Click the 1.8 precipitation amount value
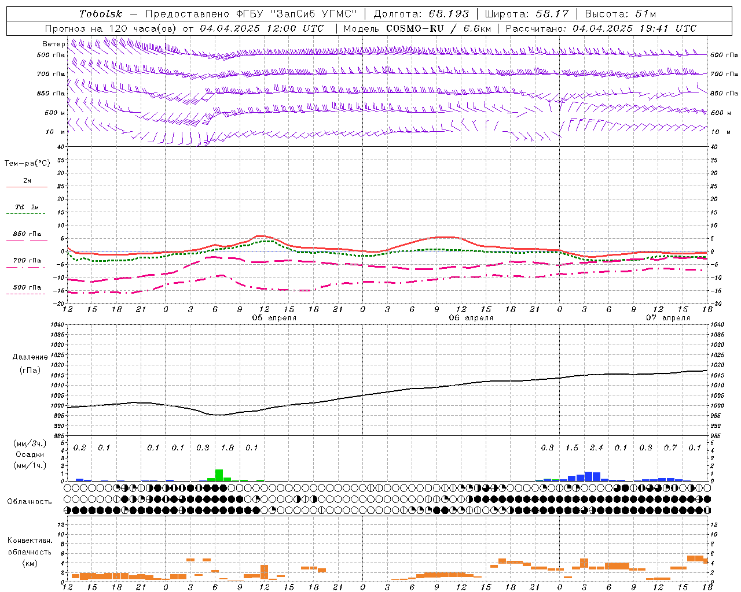Image resolution: width=741 pixels, height=592 pixels. (228, 447)
